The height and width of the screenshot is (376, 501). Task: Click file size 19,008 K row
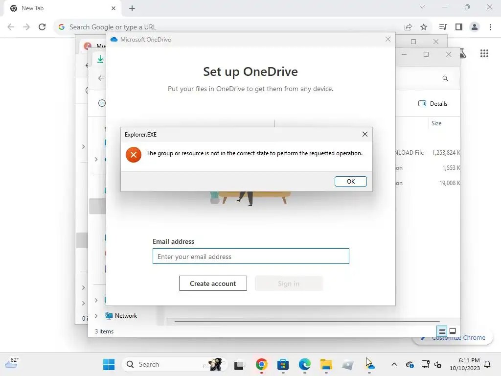point(449,183)
